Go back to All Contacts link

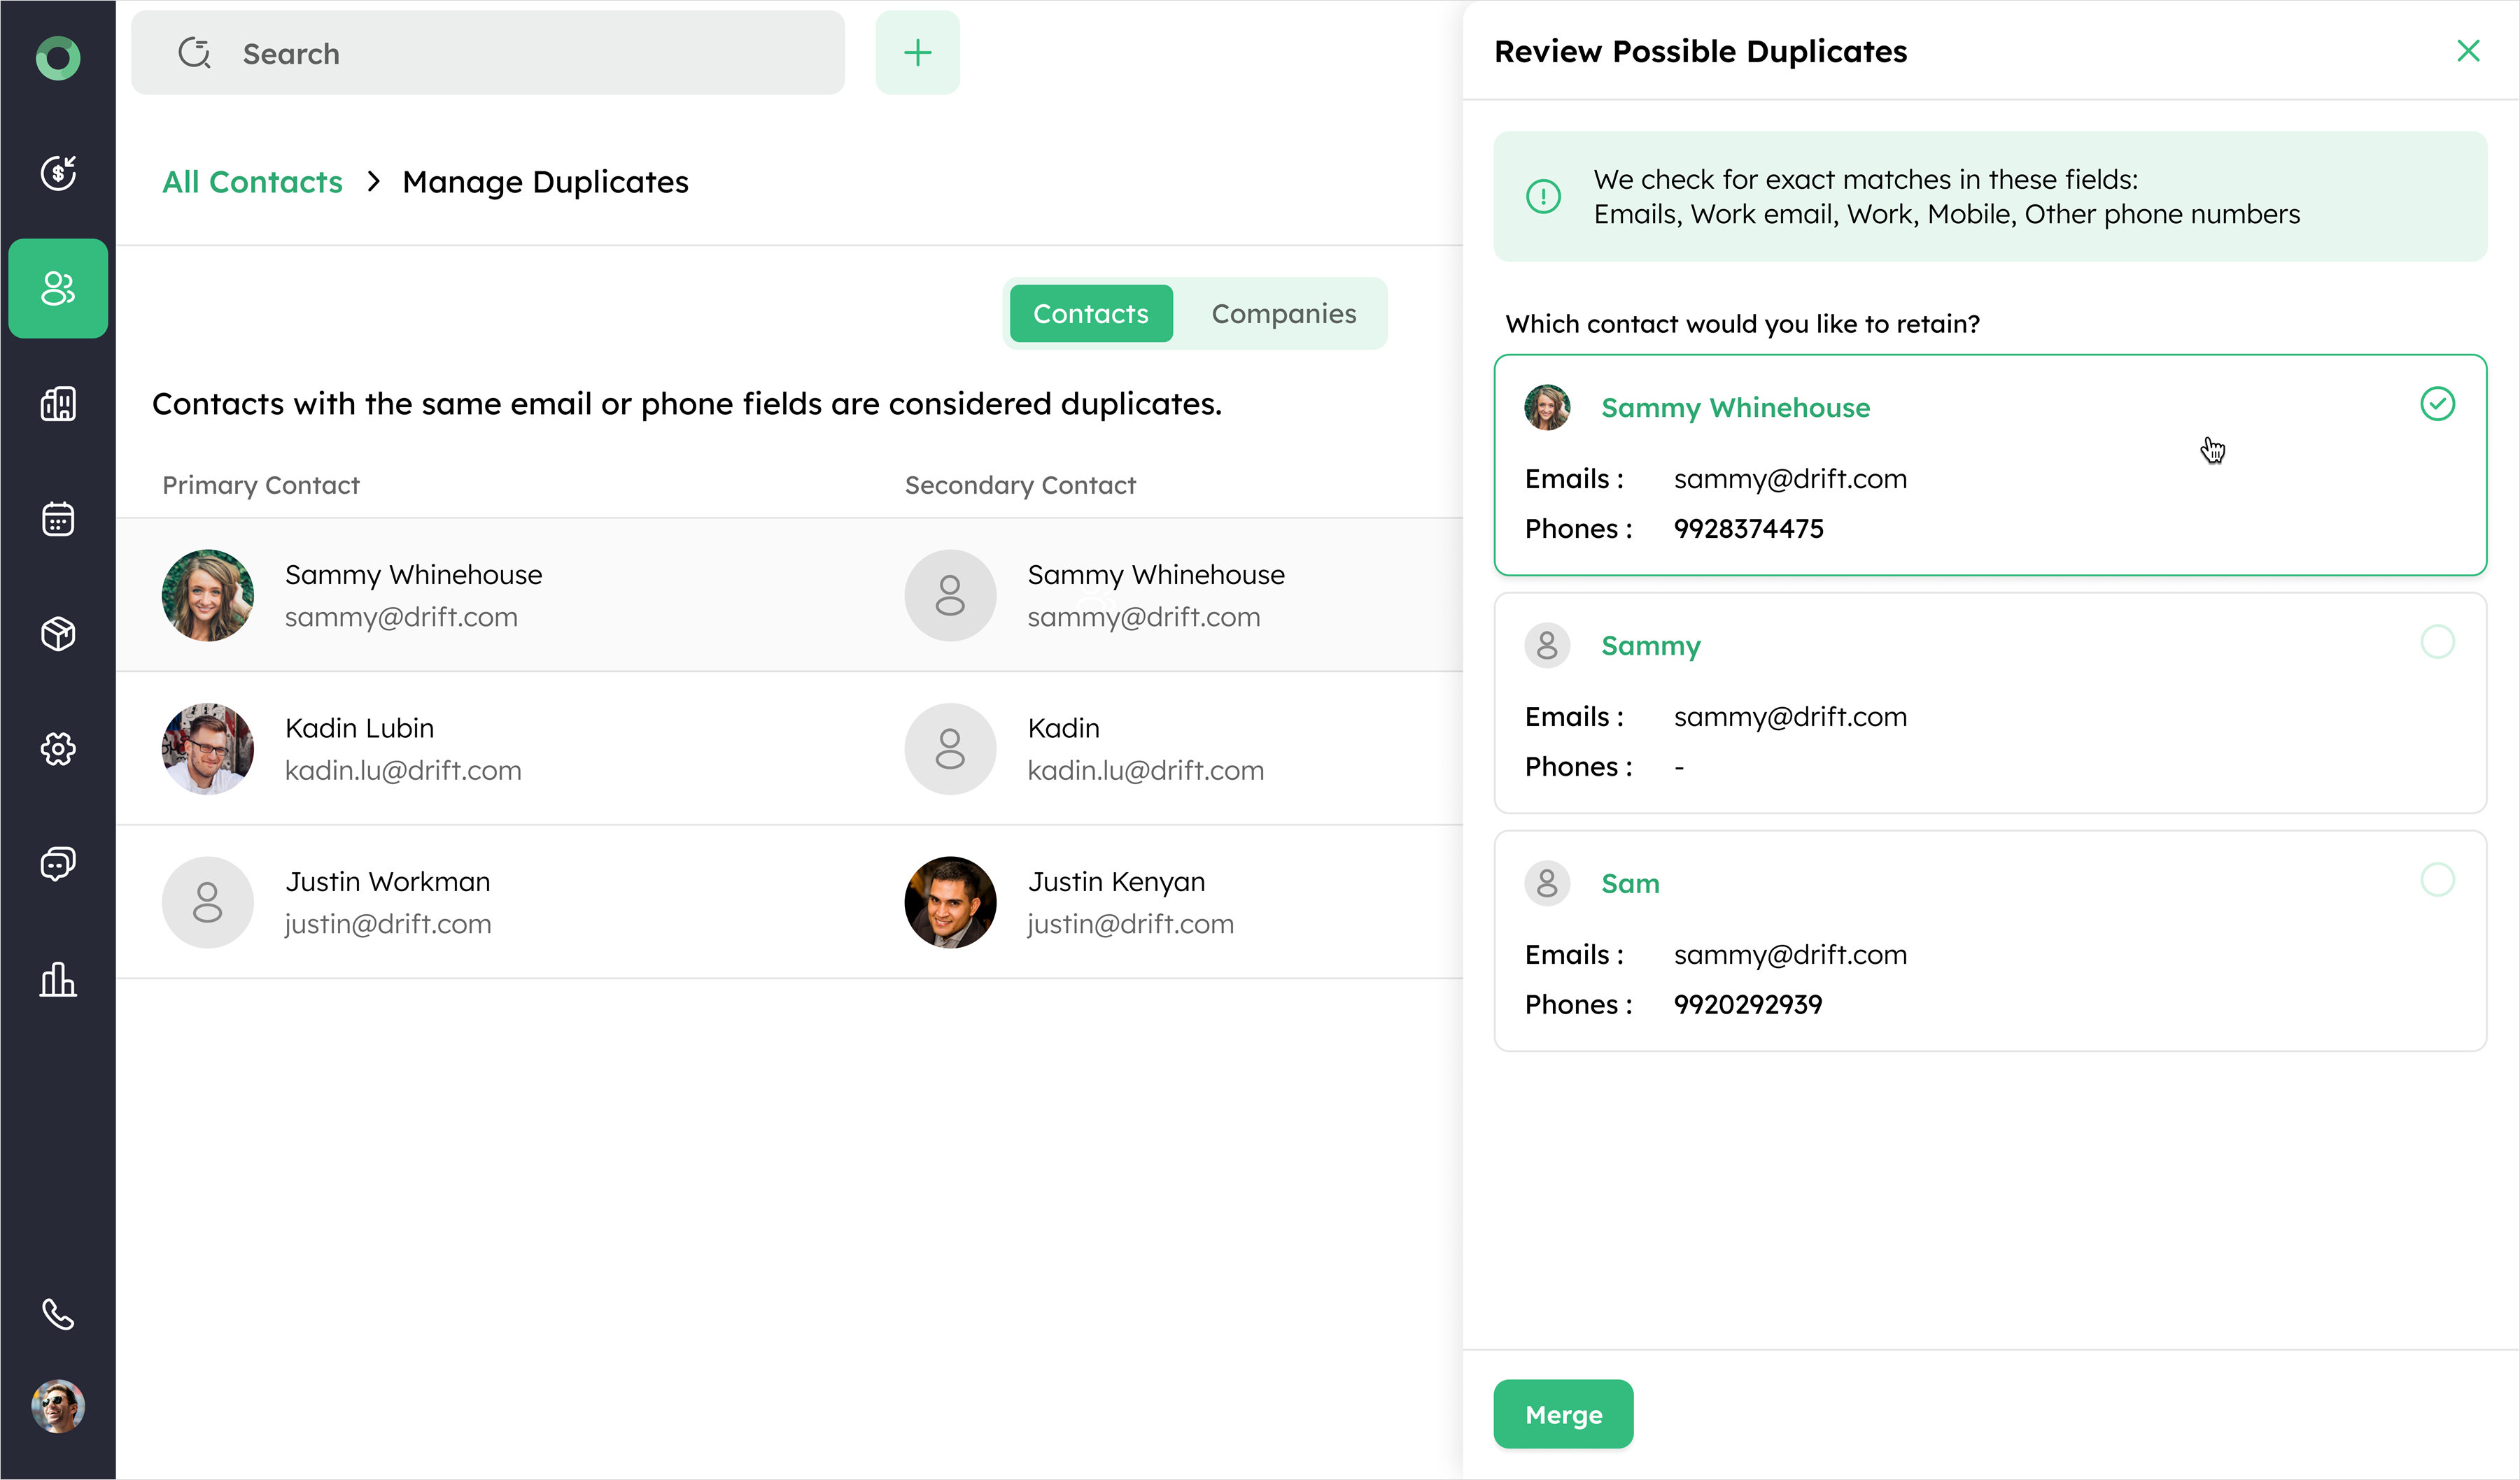[x=252, y=182]
